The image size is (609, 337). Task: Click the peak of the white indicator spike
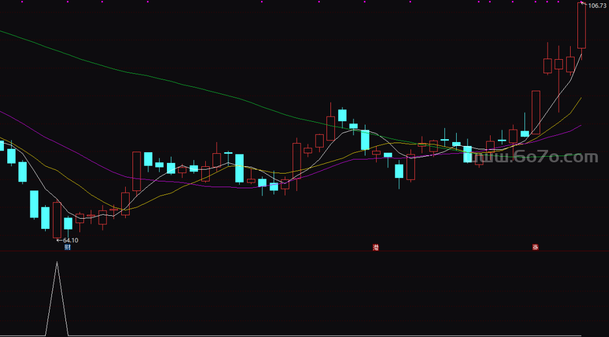click(x=57, y=263)
